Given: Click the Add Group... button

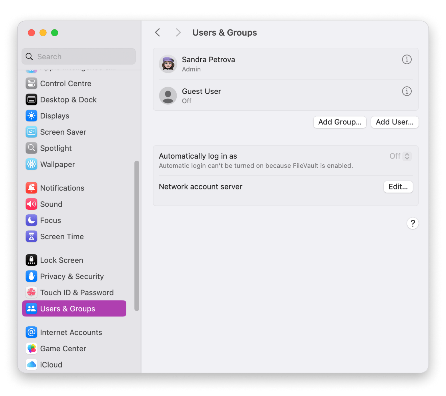Looking at the screenshot, I should coord(340,122).
